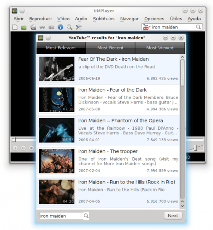Select title 'Fear Of The Dark - Iron Maiden'

[x=113, y=59]
